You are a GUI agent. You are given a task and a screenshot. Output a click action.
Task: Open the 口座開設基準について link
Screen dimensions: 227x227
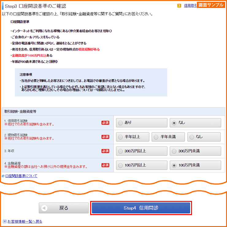pyautogui.click(x=21, y=176)
